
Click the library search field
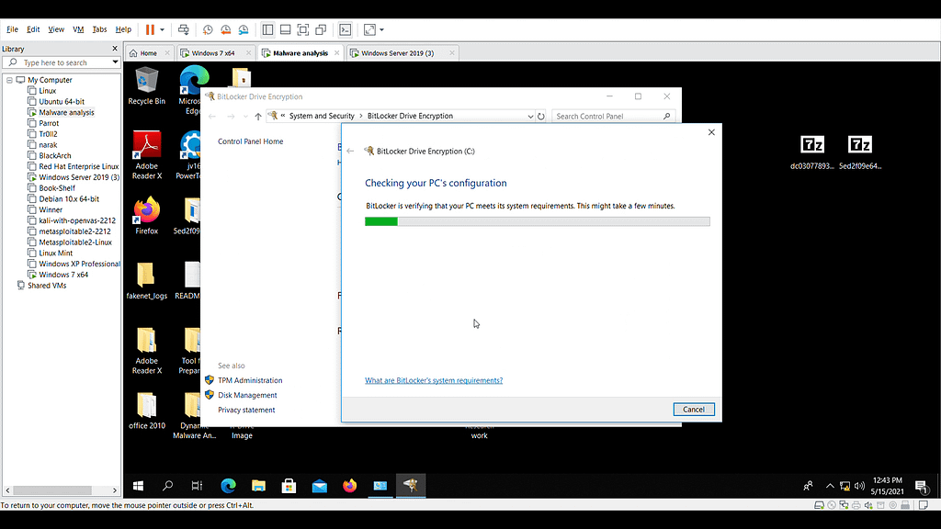[62, 62]
